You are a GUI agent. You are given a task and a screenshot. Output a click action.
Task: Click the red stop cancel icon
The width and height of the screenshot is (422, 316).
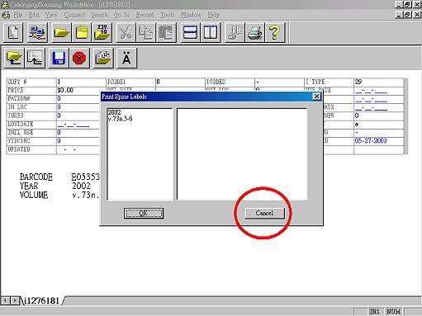pos(79,58)
